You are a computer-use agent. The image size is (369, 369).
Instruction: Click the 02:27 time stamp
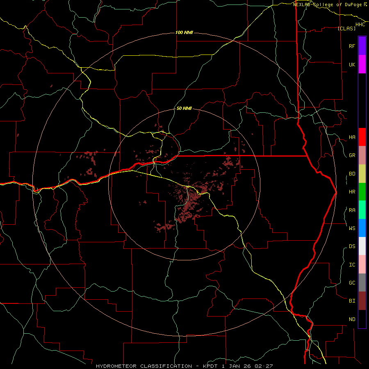click(x=264, y=366)
